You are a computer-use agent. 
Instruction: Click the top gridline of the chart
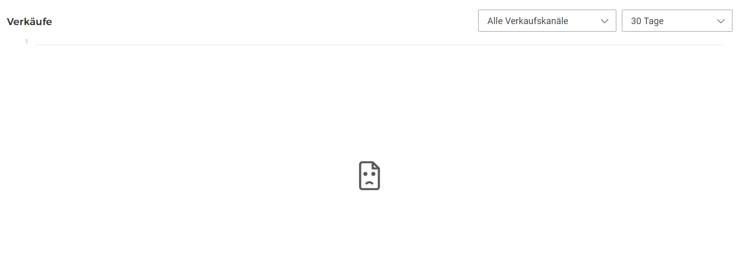click(379, 45)
